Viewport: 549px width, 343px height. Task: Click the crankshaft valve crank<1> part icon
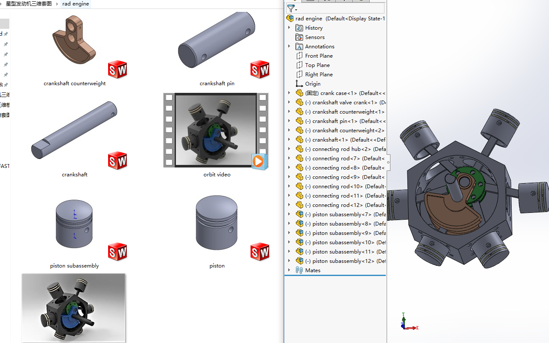(299, 102)
